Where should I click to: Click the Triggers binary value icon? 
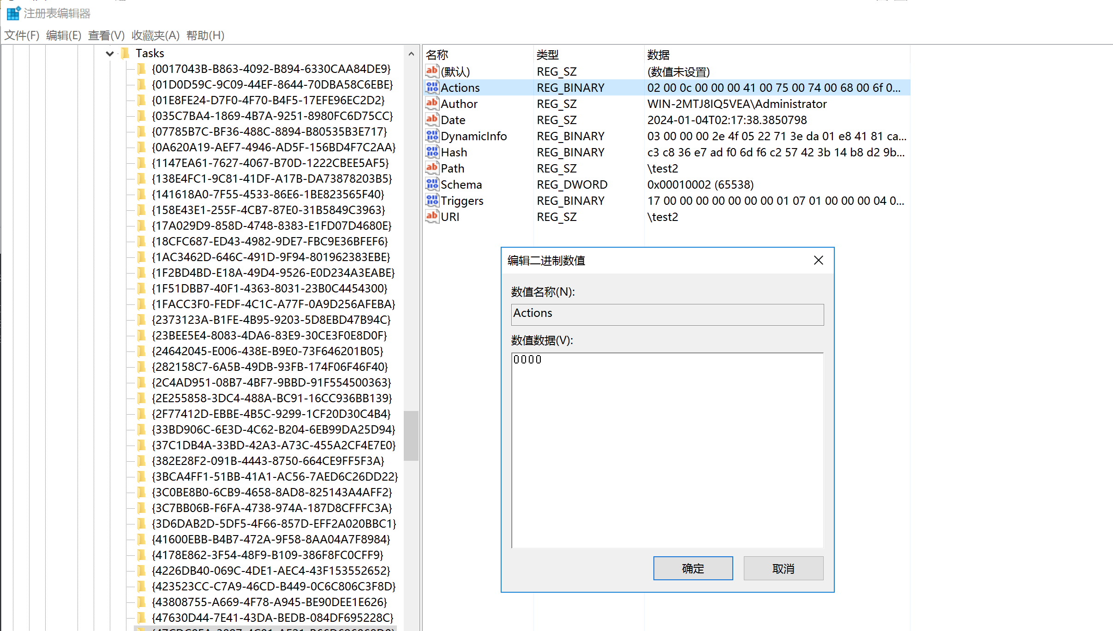(432, 200)
